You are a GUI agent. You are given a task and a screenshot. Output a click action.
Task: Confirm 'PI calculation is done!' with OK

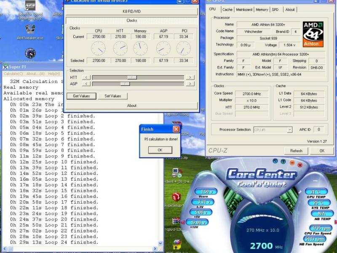click(x=160, y=150)
